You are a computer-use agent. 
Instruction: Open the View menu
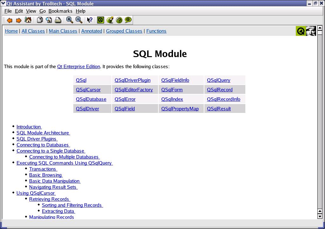tap(31, 11)
